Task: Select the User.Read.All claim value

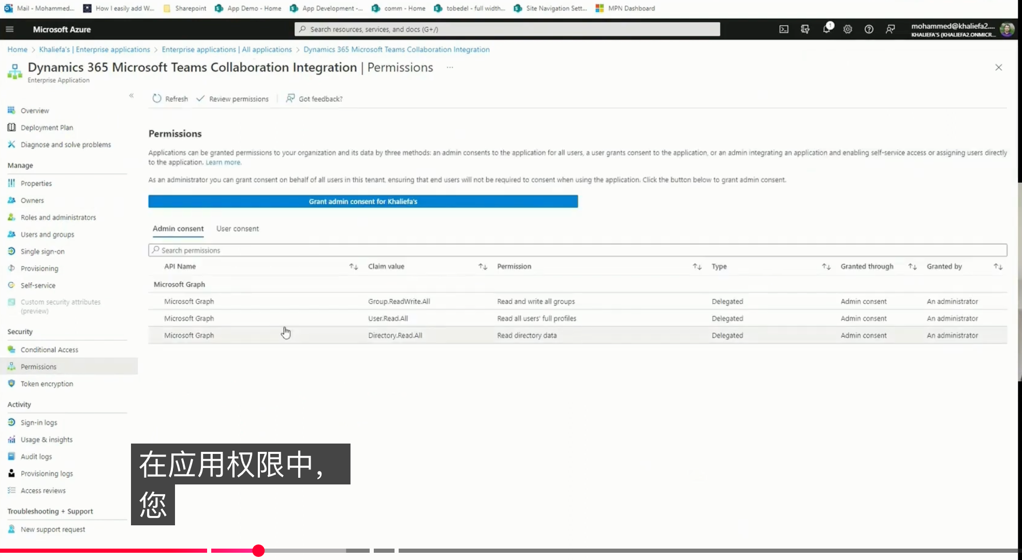Action: tap(388, 319)
